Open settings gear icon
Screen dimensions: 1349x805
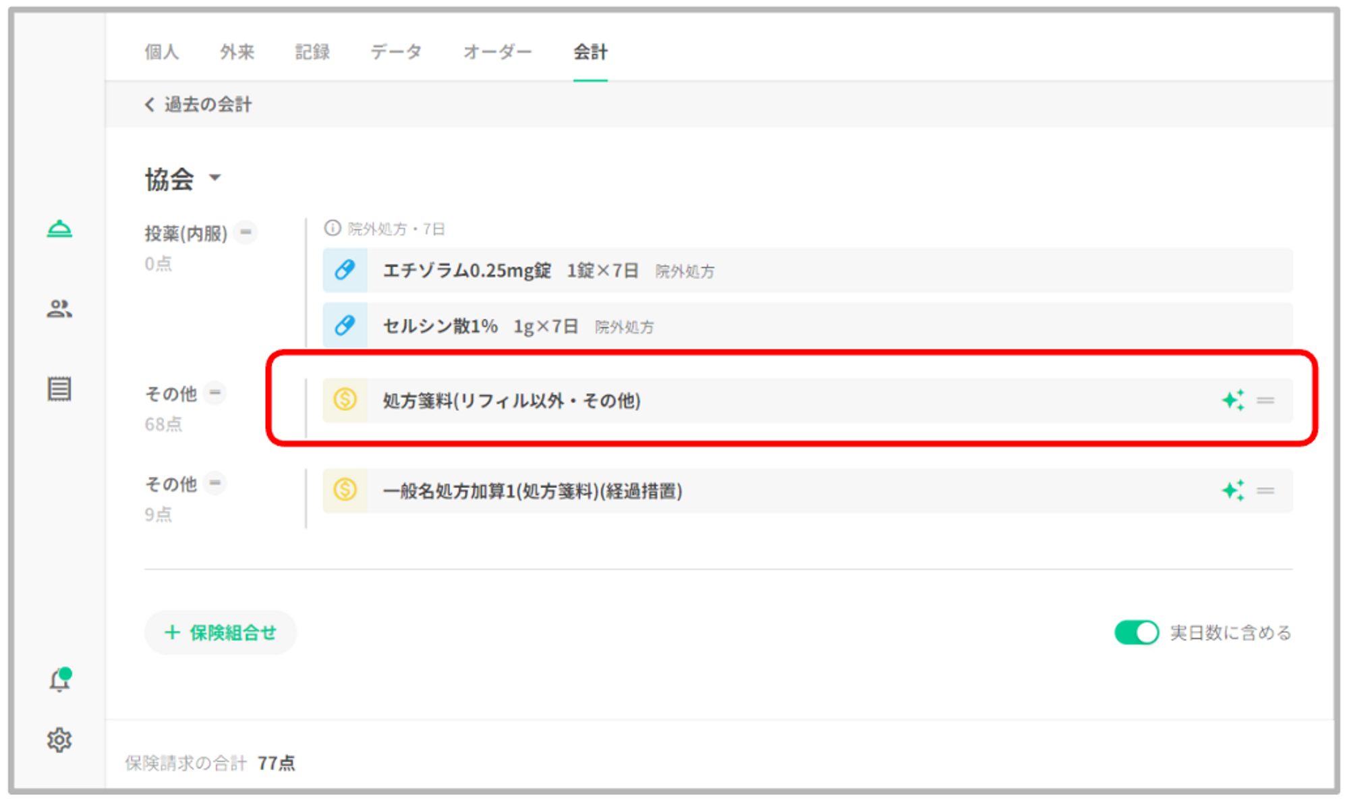click(59, 740)
